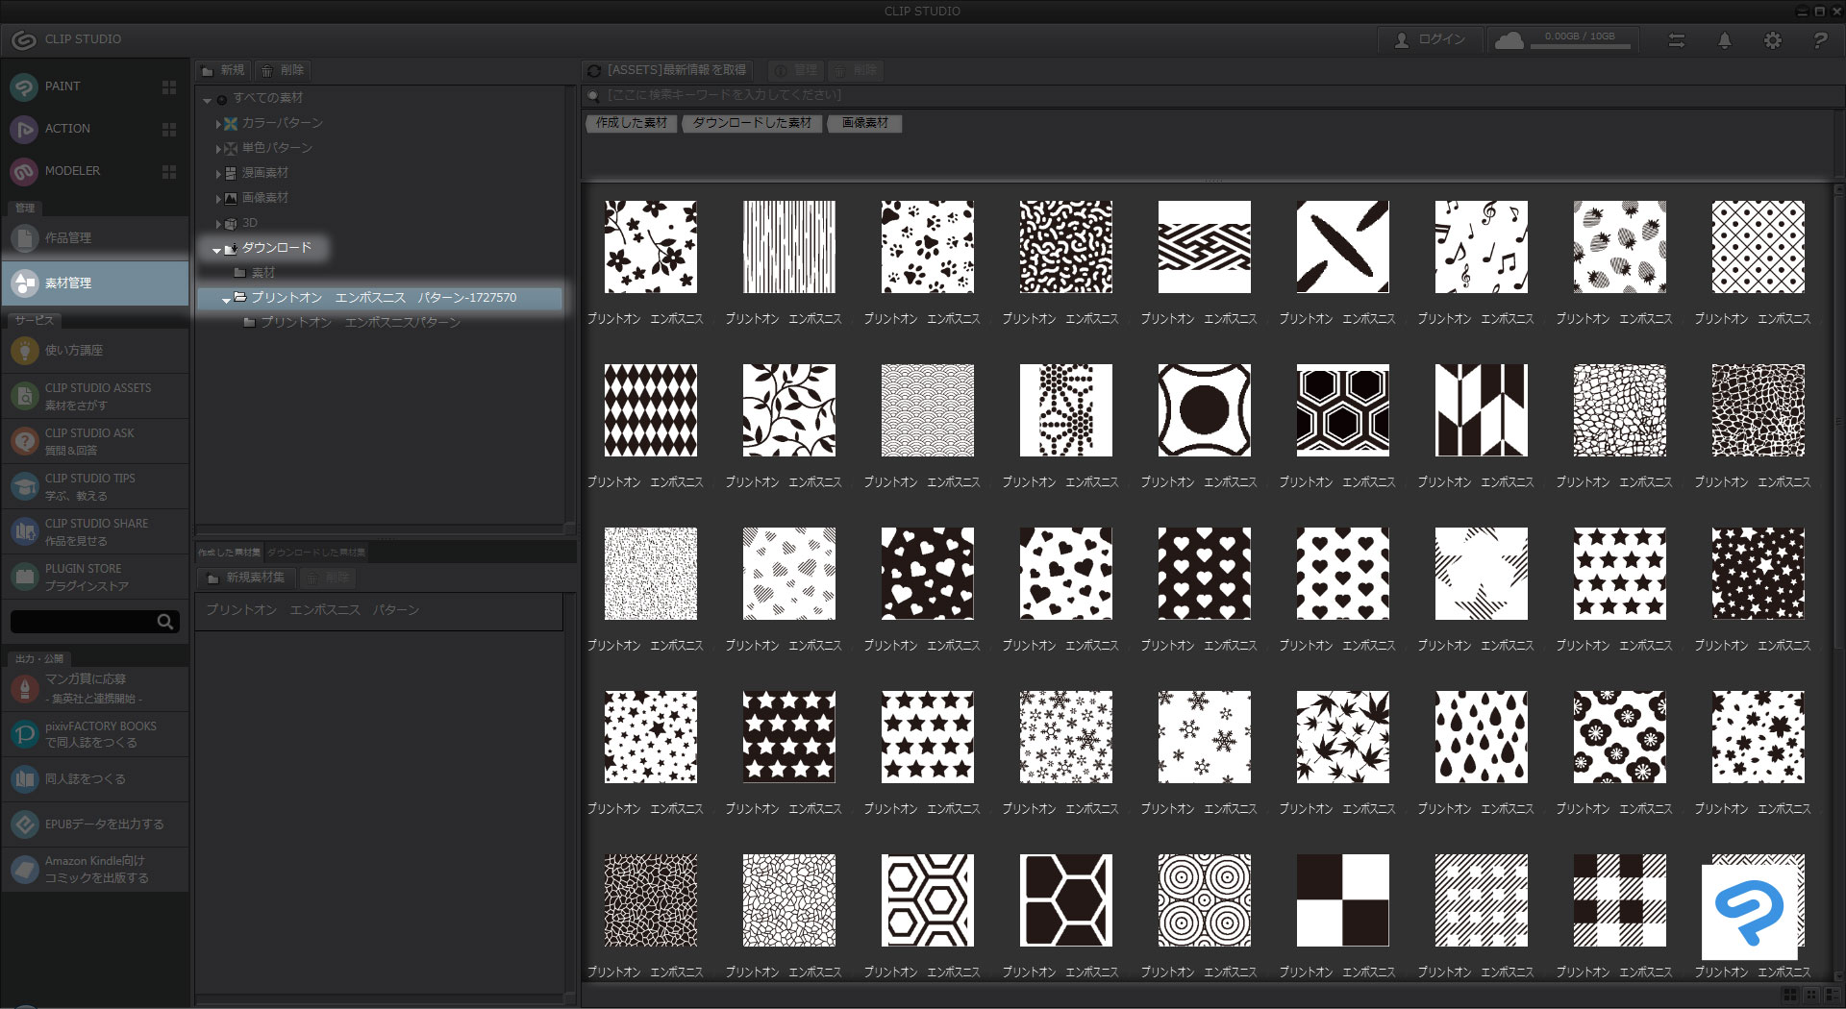The height and width of the screenshot is (1009, 1846).
Task: Click the material search keyword field
Action: pyautogui.click(x=1211, y=95)
